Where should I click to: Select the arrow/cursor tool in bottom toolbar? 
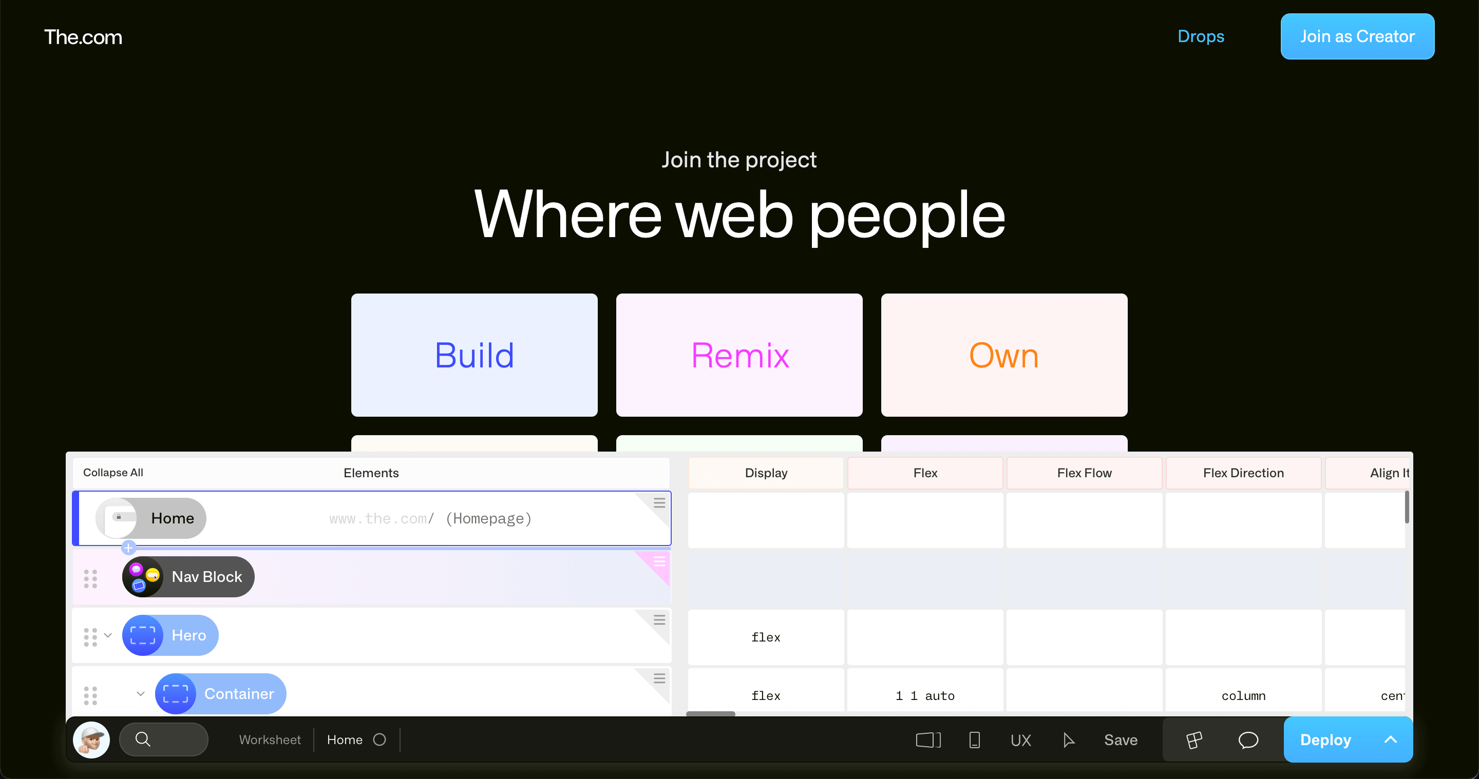(x=1069, y=740)
